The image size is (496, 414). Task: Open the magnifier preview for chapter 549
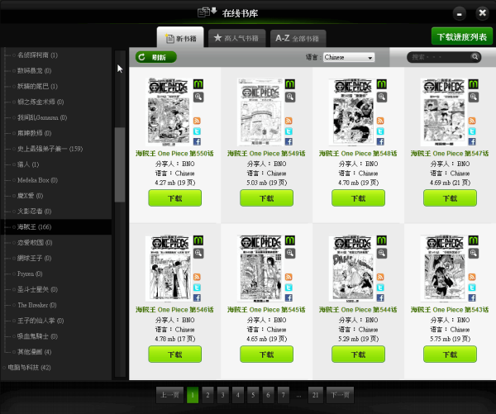[x=290, y=97]
